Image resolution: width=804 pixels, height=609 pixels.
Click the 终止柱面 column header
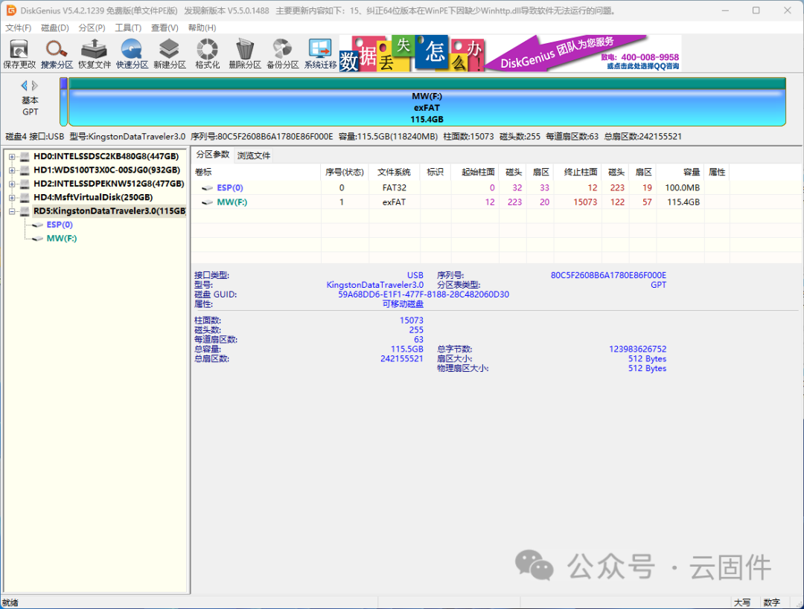(x=578, y=172)
